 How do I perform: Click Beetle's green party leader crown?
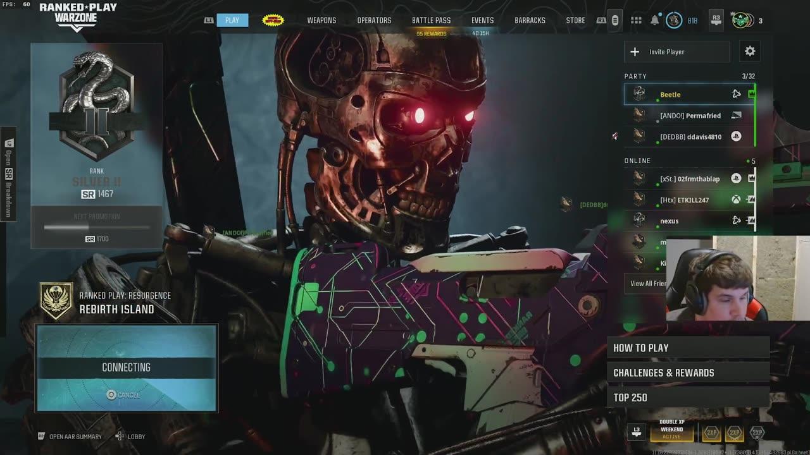[x=751, y=94]
